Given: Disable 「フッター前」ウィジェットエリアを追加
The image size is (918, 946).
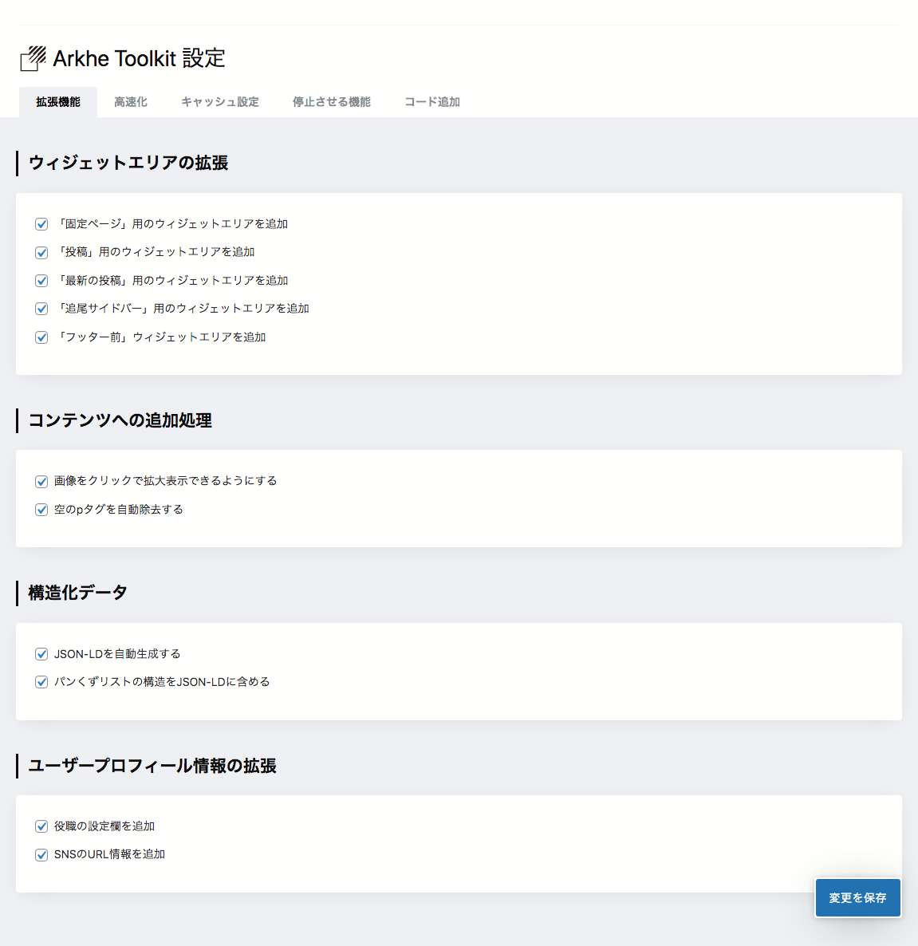Looking at the screenshot, I should tap(41, 337).
